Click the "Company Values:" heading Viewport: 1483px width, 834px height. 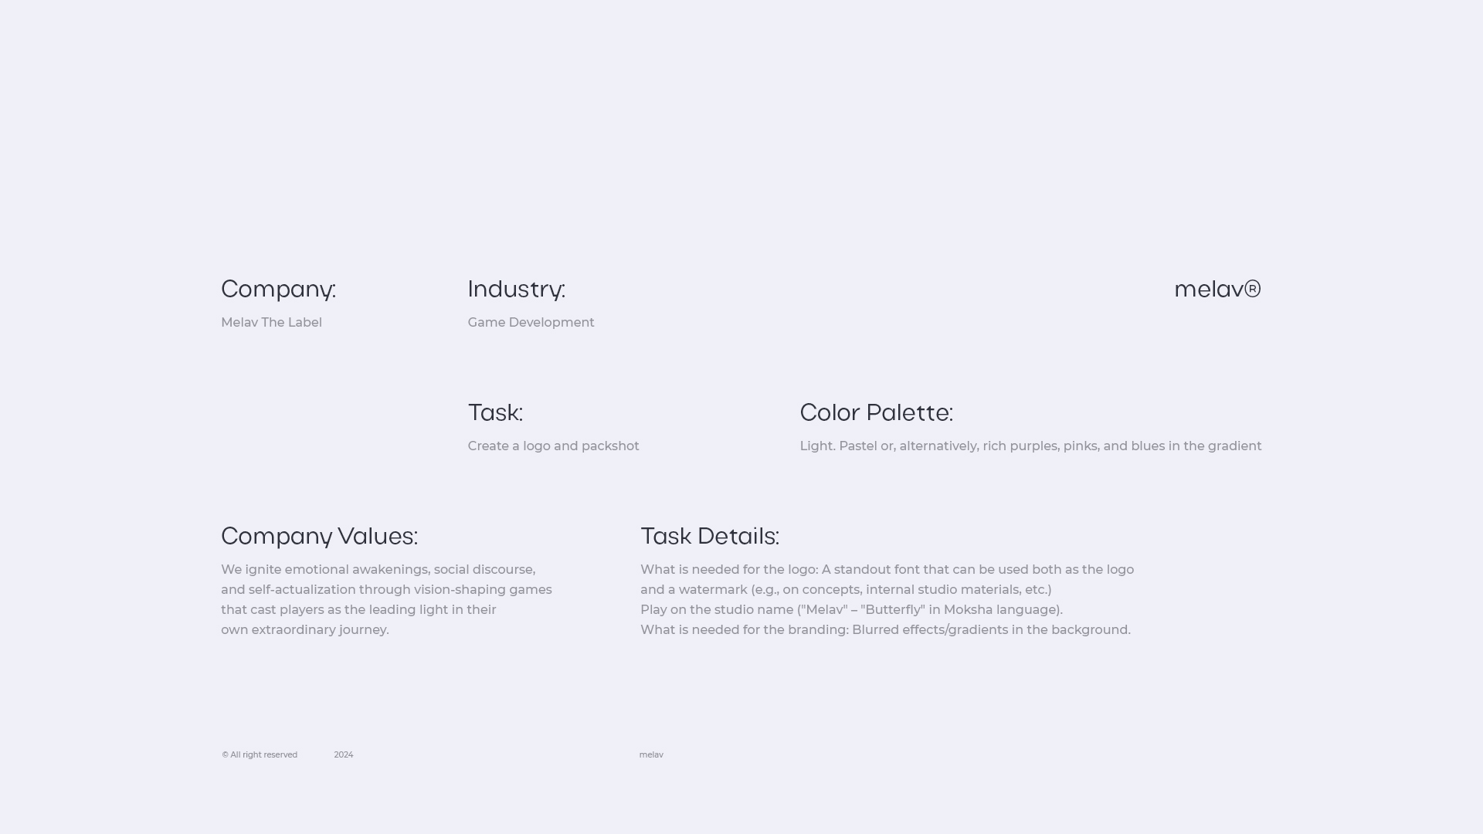pyautogui.click(x=319, y=537)
